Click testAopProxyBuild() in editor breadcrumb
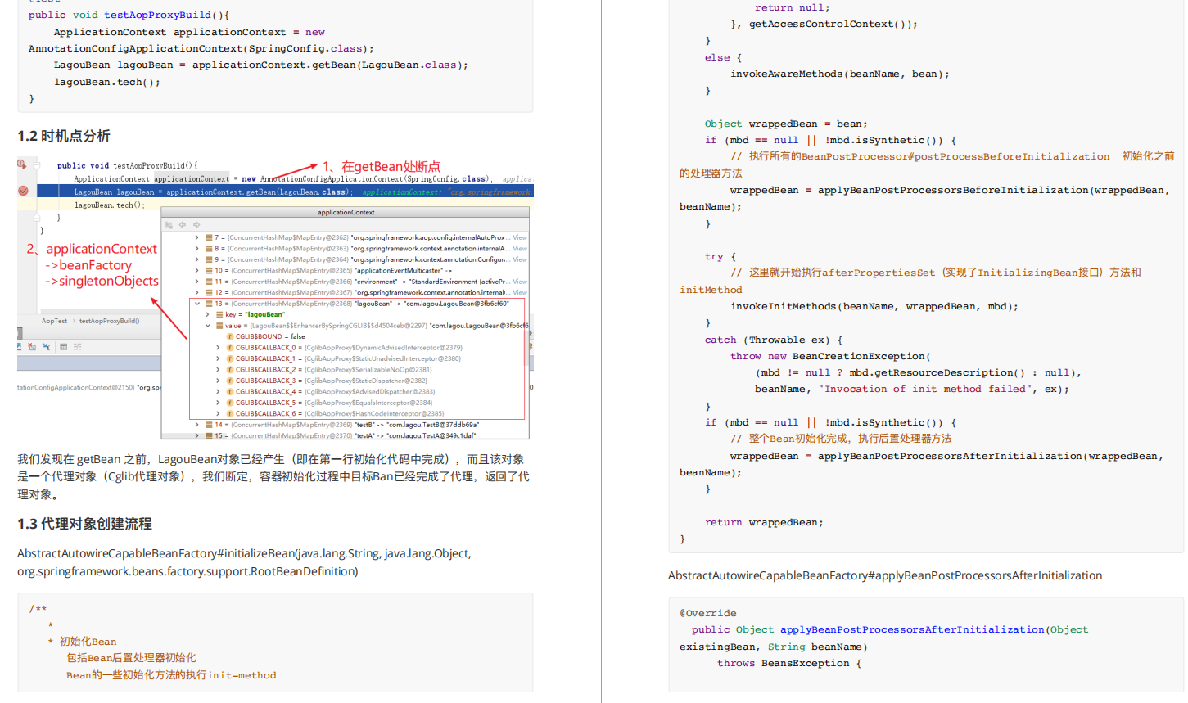This screenshot has width=1188, height=703. click(109, 321)
